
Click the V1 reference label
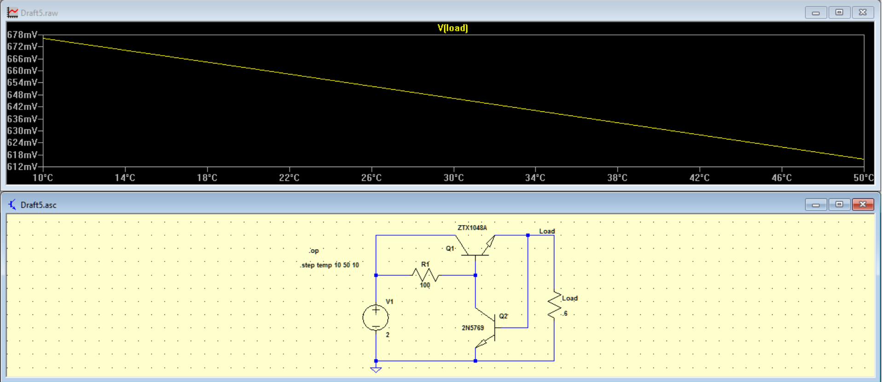pyautogui.click(x=389, y=301)
